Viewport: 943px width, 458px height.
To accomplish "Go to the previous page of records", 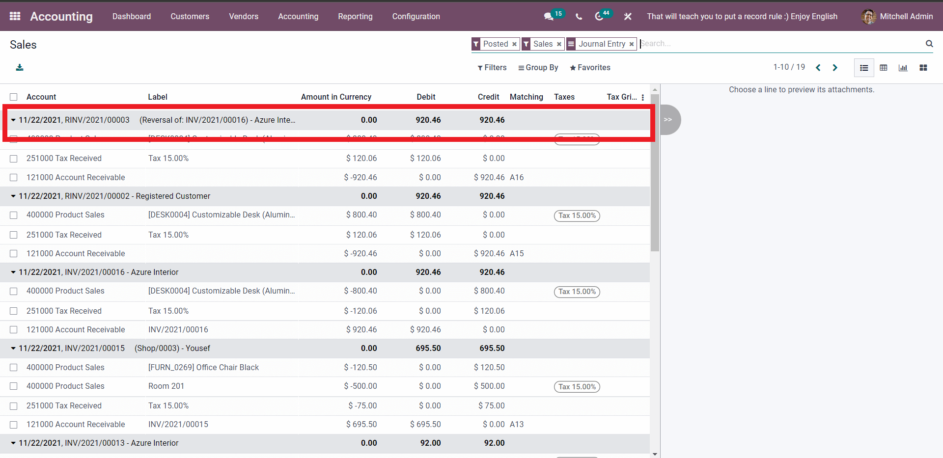I will coord(818,68).
